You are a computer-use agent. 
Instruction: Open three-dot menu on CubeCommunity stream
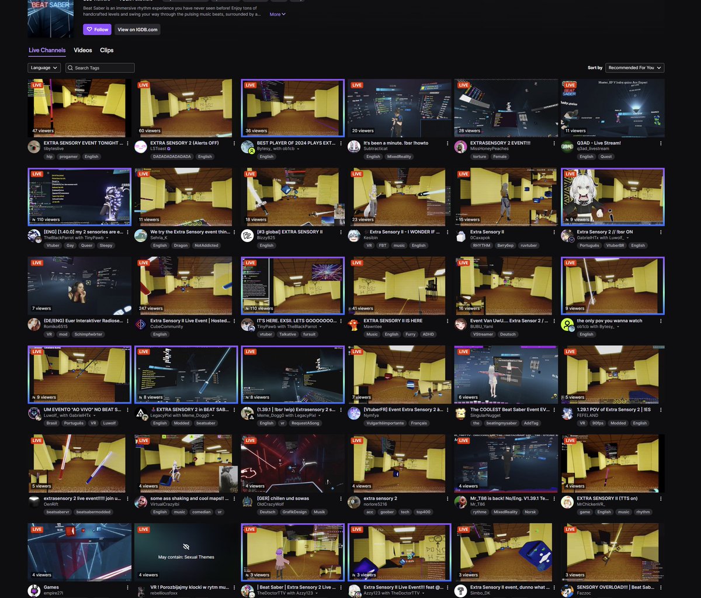[235, 321]
